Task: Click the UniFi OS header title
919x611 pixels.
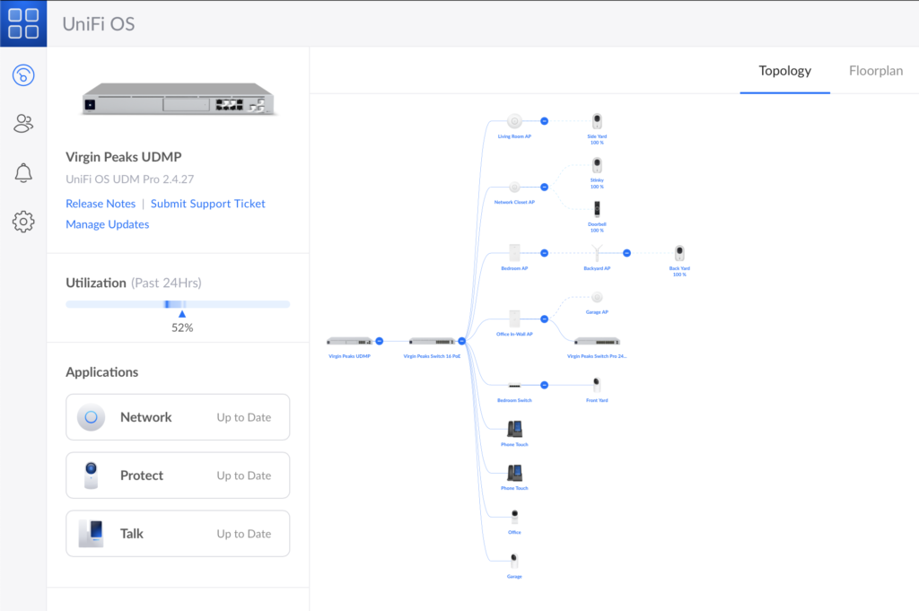Action: tap(99, 24)
